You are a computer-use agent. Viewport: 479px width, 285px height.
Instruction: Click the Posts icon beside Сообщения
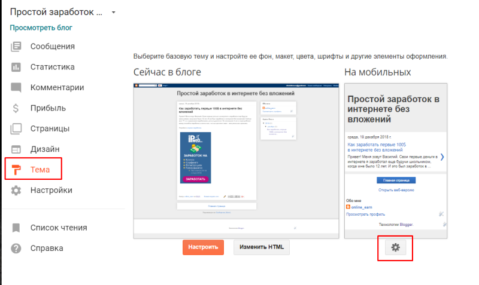16,47
